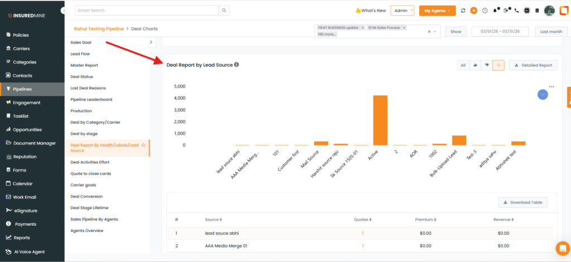Select the thumbs-up won deals filter

475,65
